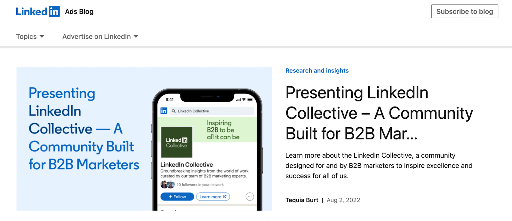Click Learn more in the phone mockup
Viewport: 512px width, 221px height.
point(213,197)
